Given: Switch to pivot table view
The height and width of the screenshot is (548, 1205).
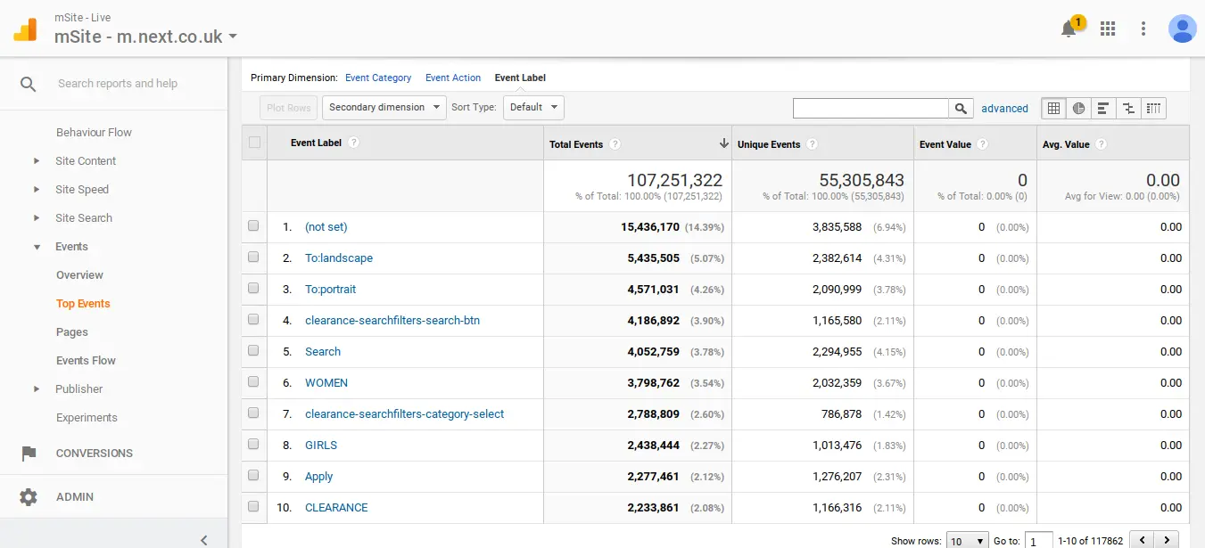Looking at the screenshot, I should pyautogui.click(x=1153, y=108).
